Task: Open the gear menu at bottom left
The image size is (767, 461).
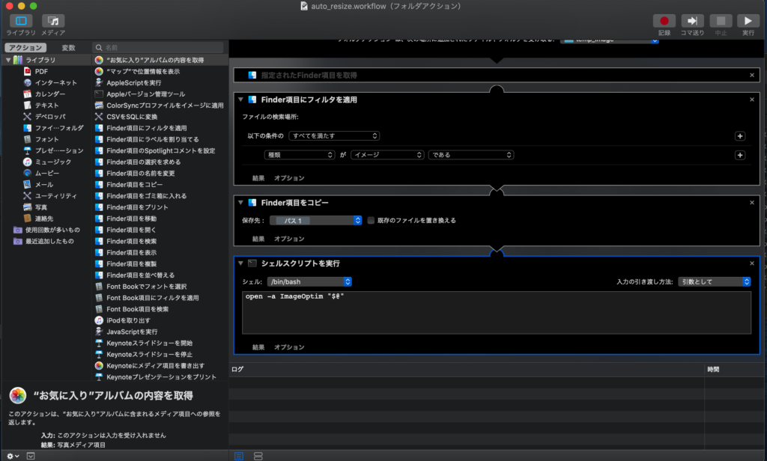Action: [x=13, y=456]
